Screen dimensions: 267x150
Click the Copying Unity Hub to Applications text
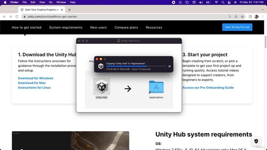pos(126,63)
